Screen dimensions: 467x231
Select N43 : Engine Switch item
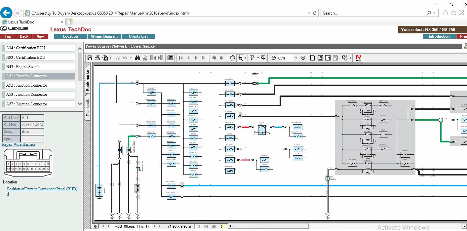click(x=39, y=66)
